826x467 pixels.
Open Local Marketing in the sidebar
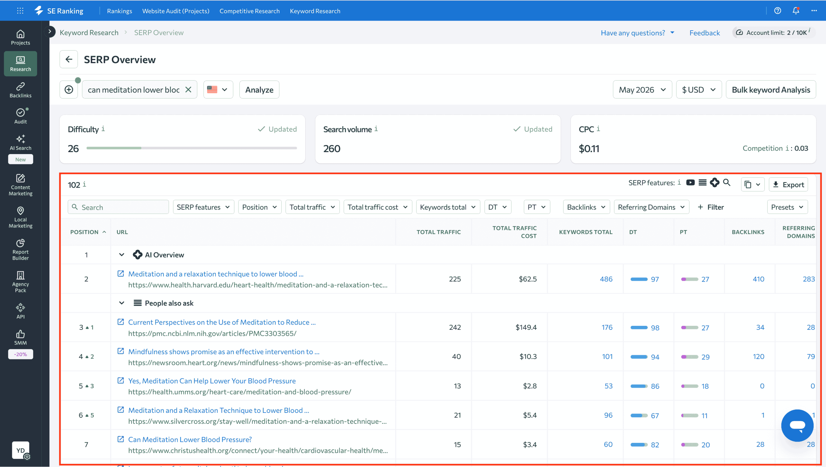[20, 218]
